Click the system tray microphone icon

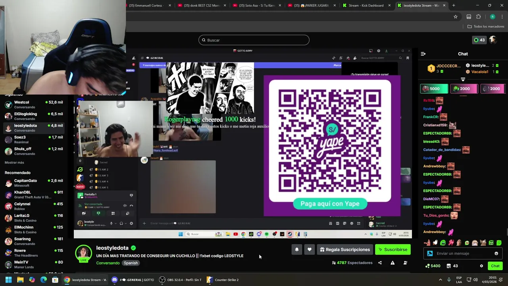point(449,280)
